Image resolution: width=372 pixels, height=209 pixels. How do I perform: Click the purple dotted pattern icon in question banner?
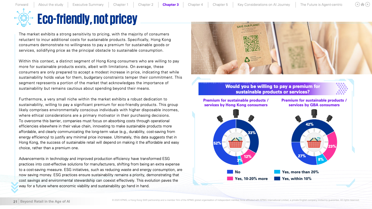[x=342, y=89]
